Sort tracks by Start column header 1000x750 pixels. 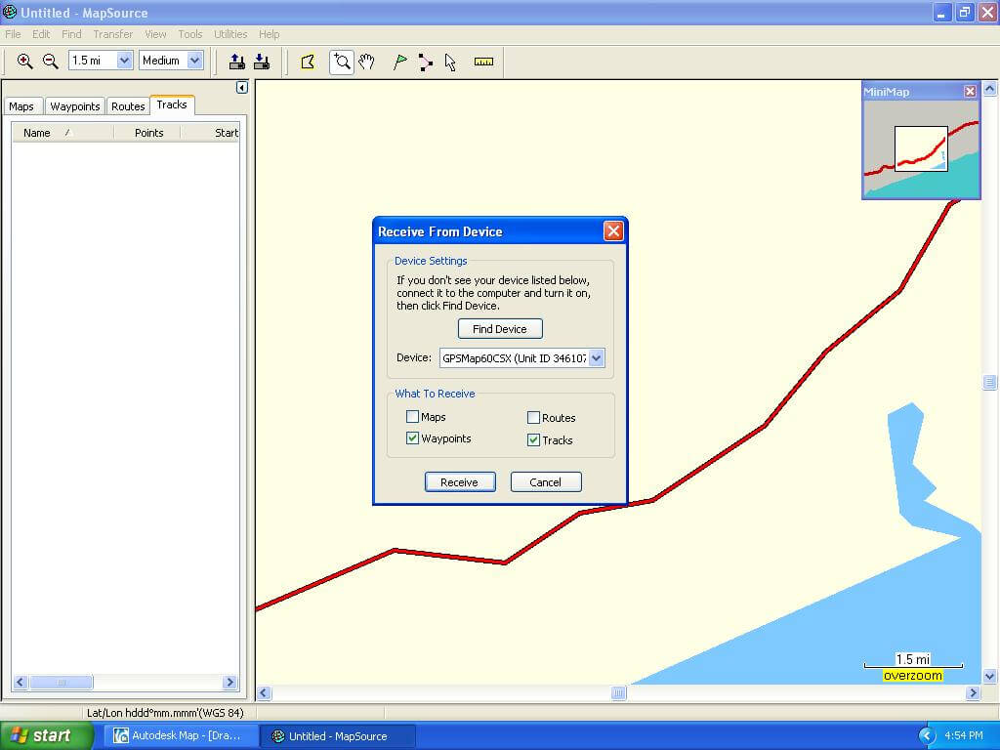211,133
